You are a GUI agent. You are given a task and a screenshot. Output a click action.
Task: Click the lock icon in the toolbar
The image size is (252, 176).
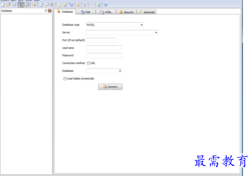78,5
